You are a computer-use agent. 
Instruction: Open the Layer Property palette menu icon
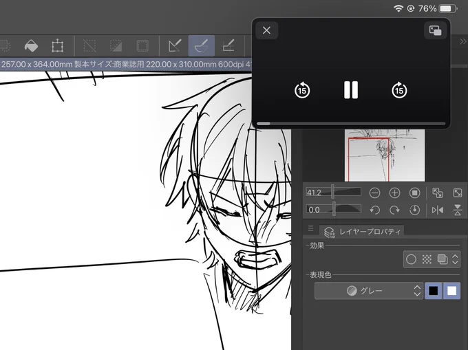pos(310,228)
